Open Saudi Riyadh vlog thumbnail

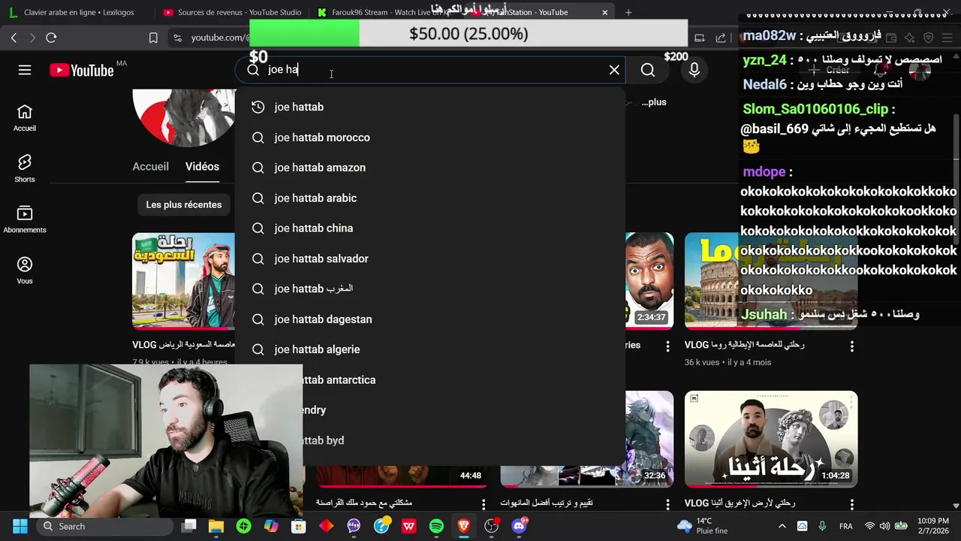(183, 281)
